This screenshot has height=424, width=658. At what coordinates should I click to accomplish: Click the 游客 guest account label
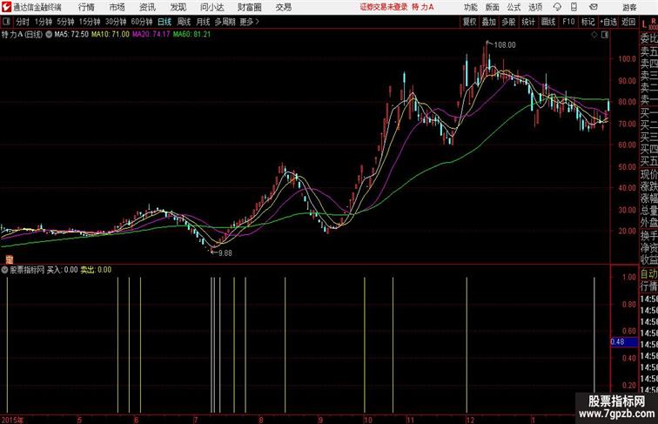click(x=629, y=7)
